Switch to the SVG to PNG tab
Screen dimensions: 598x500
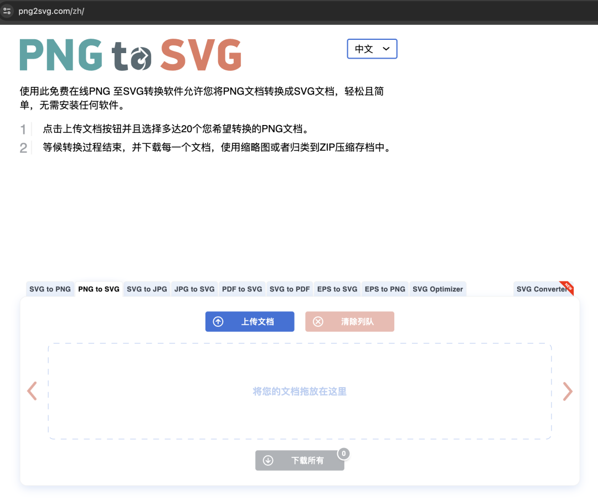pos(50,289)
